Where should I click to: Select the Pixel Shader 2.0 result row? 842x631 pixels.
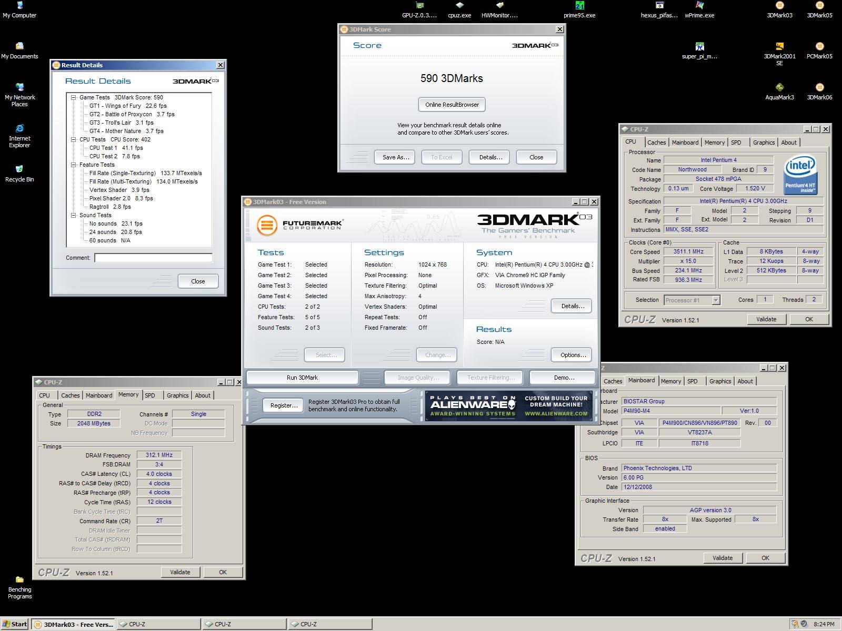pos(121,198)
